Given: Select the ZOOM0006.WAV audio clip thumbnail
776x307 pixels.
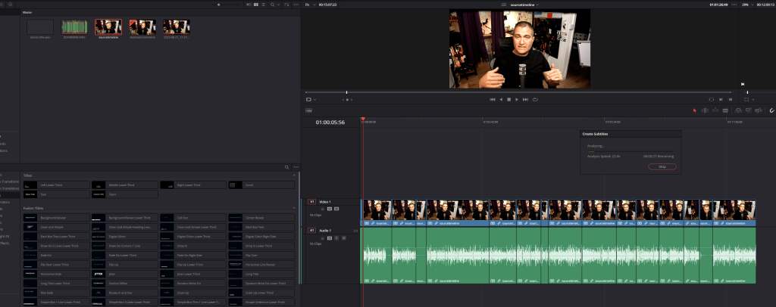Looking at the screenshot, I should [74, 27].
